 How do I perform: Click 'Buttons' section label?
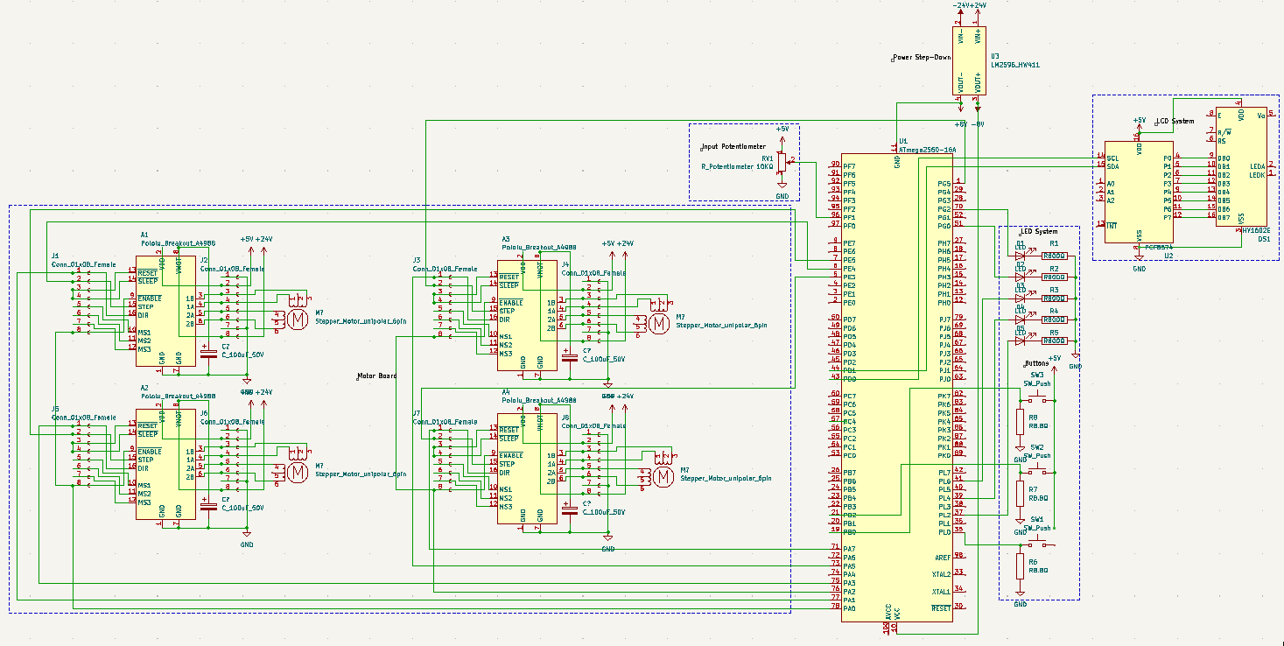tap(1036, 362)
